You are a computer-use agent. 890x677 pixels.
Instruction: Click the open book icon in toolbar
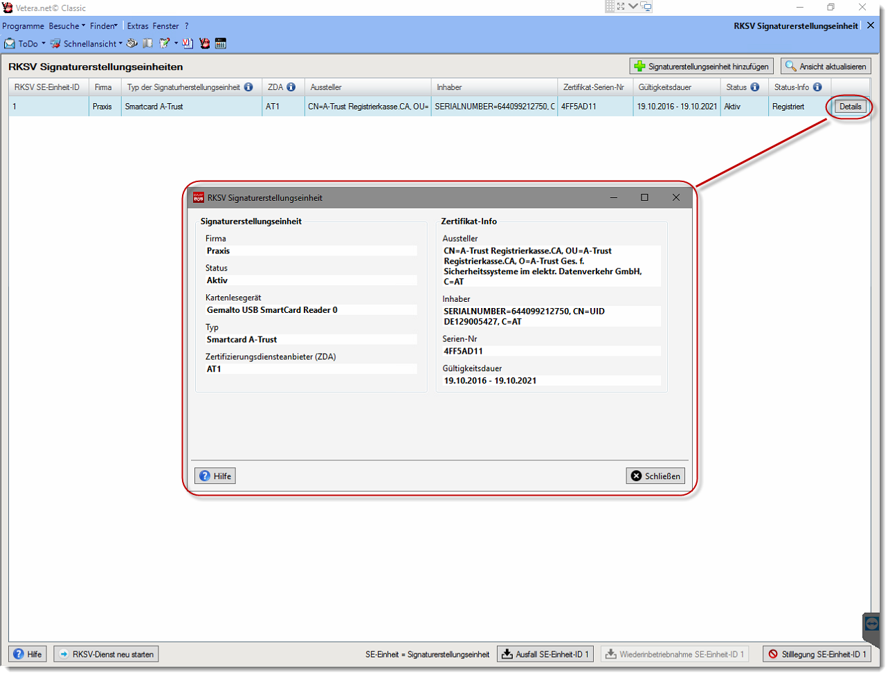[147, 44]
